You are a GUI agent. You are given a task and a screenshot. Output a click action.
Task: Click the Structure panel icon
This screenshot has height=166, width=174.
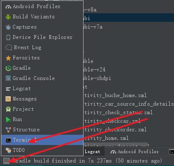click(x=8, y=130)
